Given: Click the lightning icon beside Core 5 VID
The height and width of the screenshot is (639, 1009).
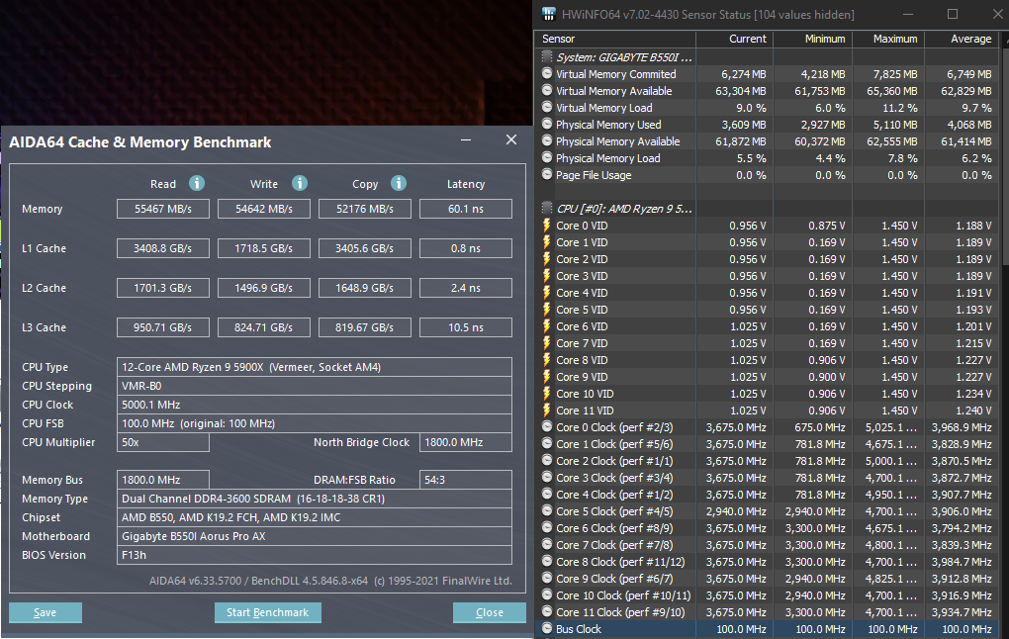Looking at the screenshot, I should tap(547, 309).
